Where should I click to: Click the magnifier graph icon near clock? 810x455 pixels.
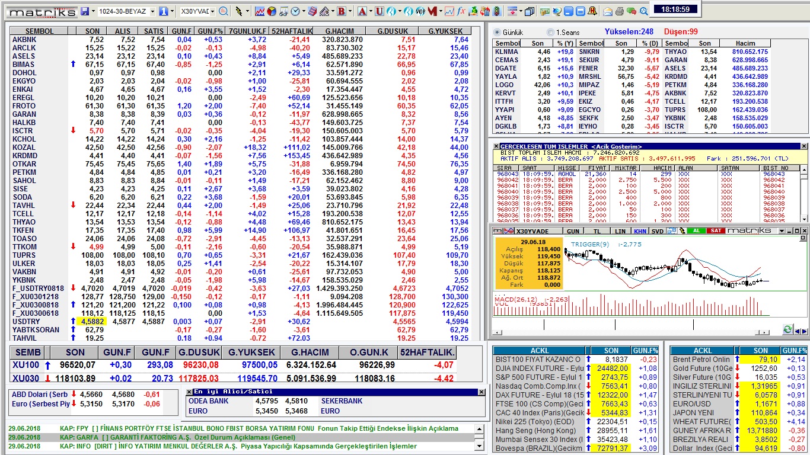pyautogui.click(x=643, y=11)
